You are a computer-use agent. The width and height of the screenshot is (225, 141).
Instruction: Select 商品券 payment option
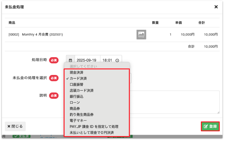point(76,109)
